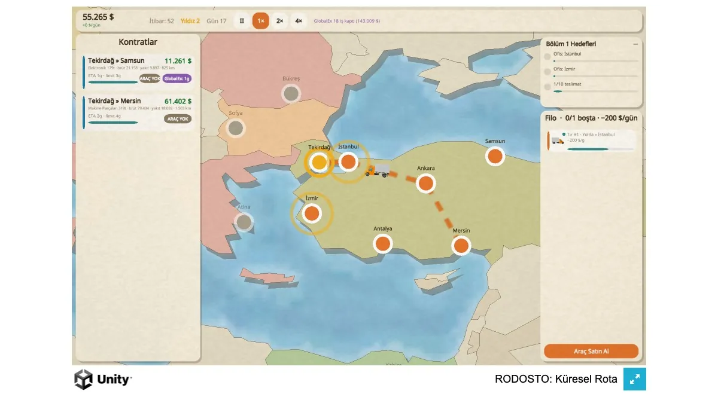Pause the game with the II button
Image resolution: width=718 pixels, height=397 pixels.
242,21
